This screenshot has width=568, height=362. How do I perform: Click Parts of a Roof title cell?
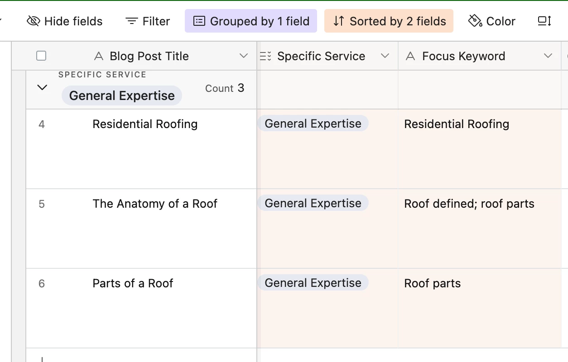[x=133, y=284]
